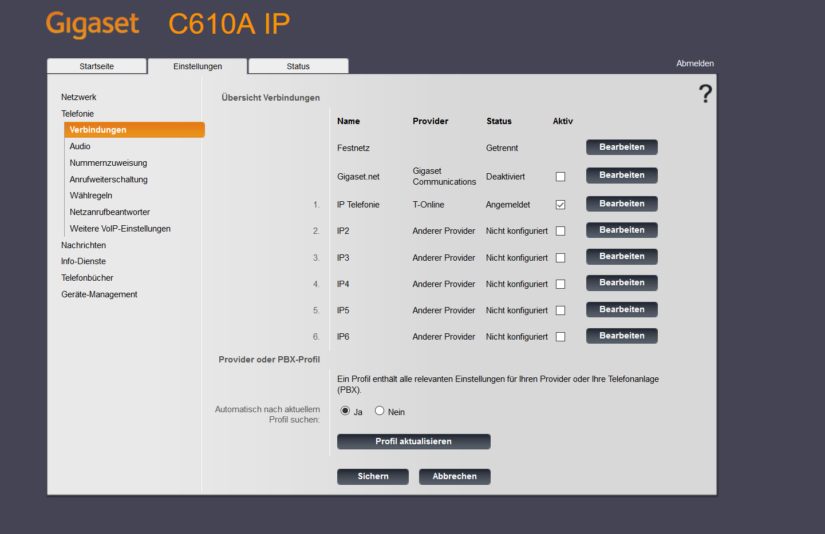825x534 pixels.
Task: Click Bearbeiten for IP5
Action: pos(622,309)
